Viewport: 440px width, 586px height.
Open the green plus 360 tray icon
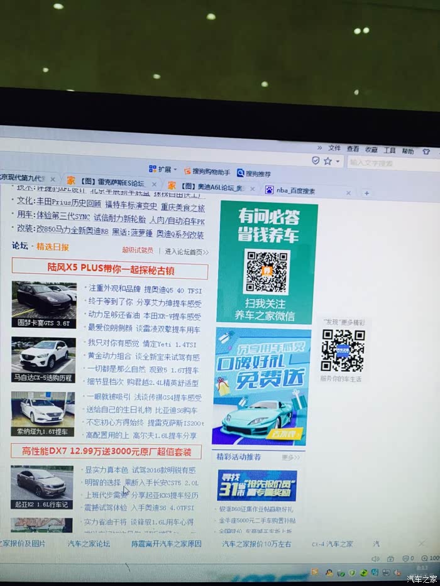click(x=363, y=573)
